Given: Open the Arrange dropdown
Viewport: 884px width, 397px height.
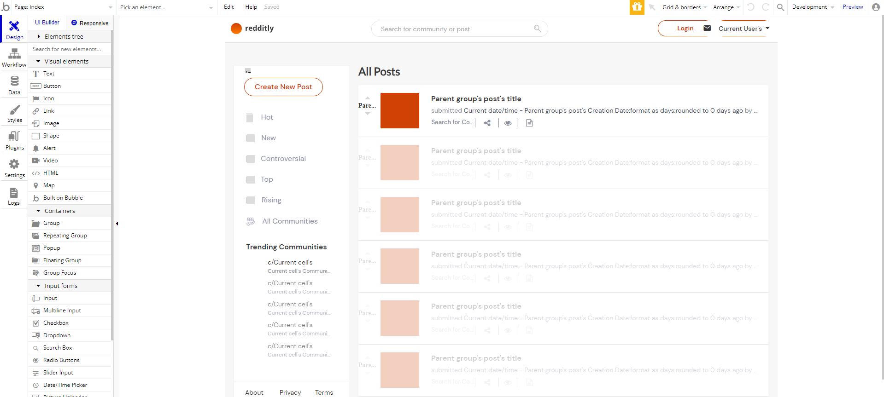Looking at the screenshot, I should coord(726,7).
